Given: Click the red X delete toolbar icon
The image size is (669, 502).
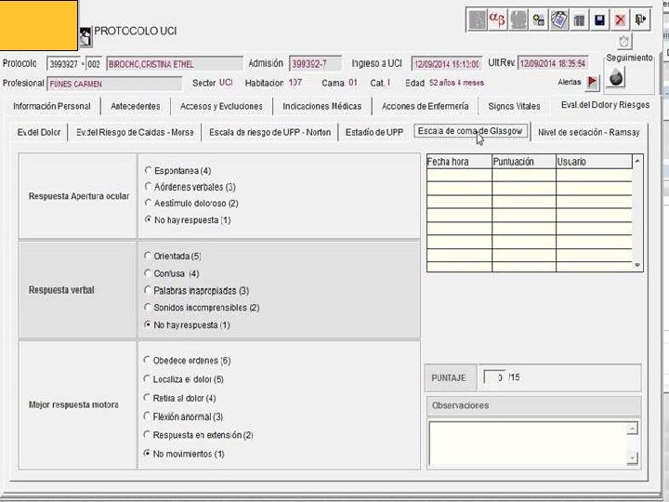Looking at the screenshot, I should [620, 20].
